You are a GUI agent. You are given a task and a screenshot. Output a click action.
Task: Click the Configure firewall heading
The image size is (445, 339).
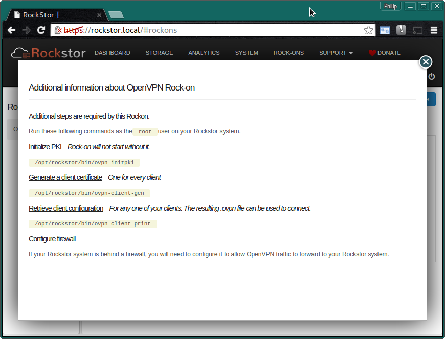(52, 239)
